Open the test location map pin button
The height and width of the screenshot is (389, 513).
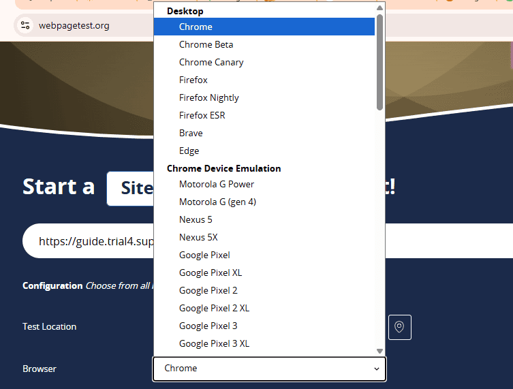click(399, 327)
